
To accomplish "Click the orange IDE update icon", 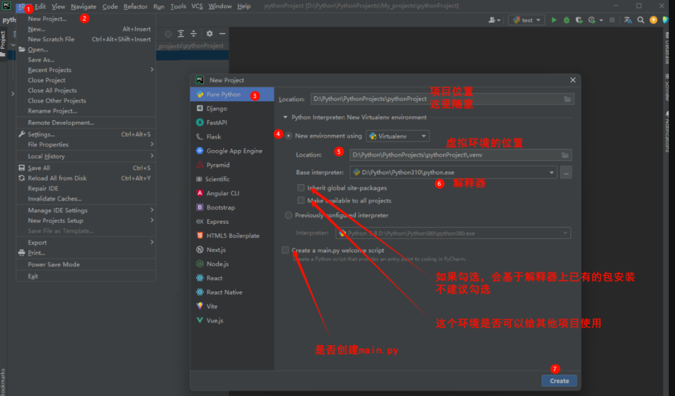I will click(653, 20).
